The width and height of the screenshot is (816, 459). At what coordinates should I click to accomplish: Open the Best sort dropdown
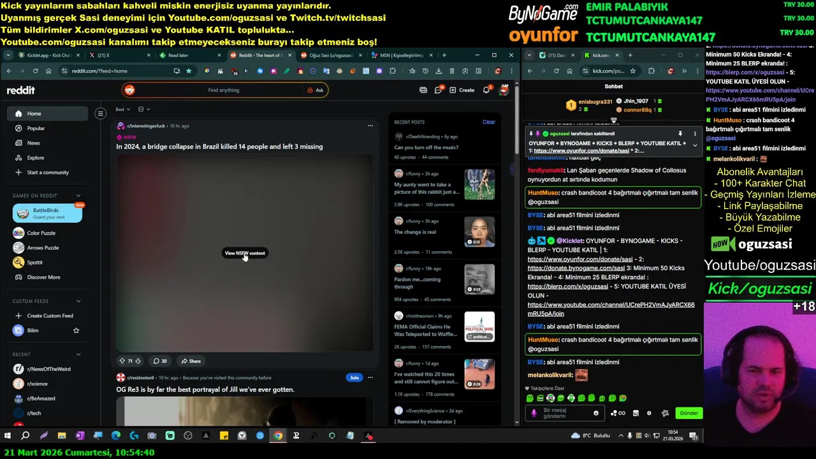click(x=122, y=109)
